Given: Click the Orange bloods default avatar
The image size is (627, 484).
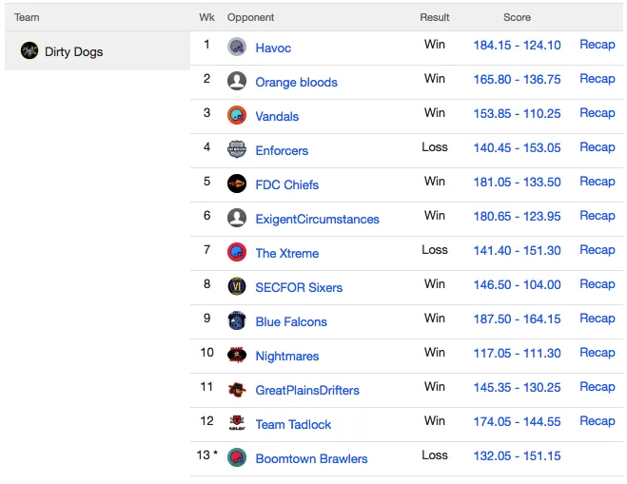Looking at the screenshot, I should click(x=237, y=81).
